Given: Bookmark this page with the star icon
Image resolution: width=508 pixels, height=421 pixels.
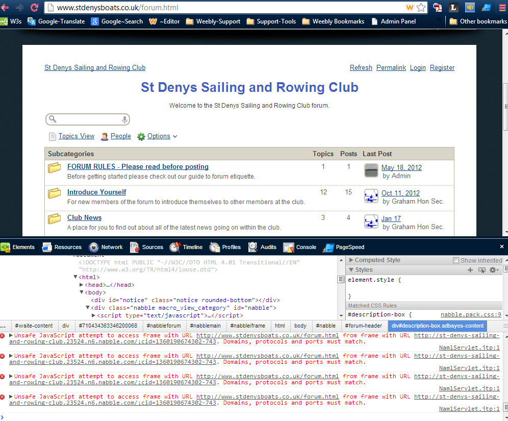Looking at the screenshot, I should coord(421,8).
